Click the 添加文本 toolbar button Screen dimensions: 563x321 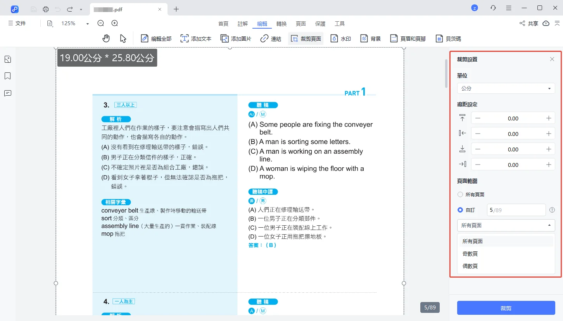(x=196, y=39)
